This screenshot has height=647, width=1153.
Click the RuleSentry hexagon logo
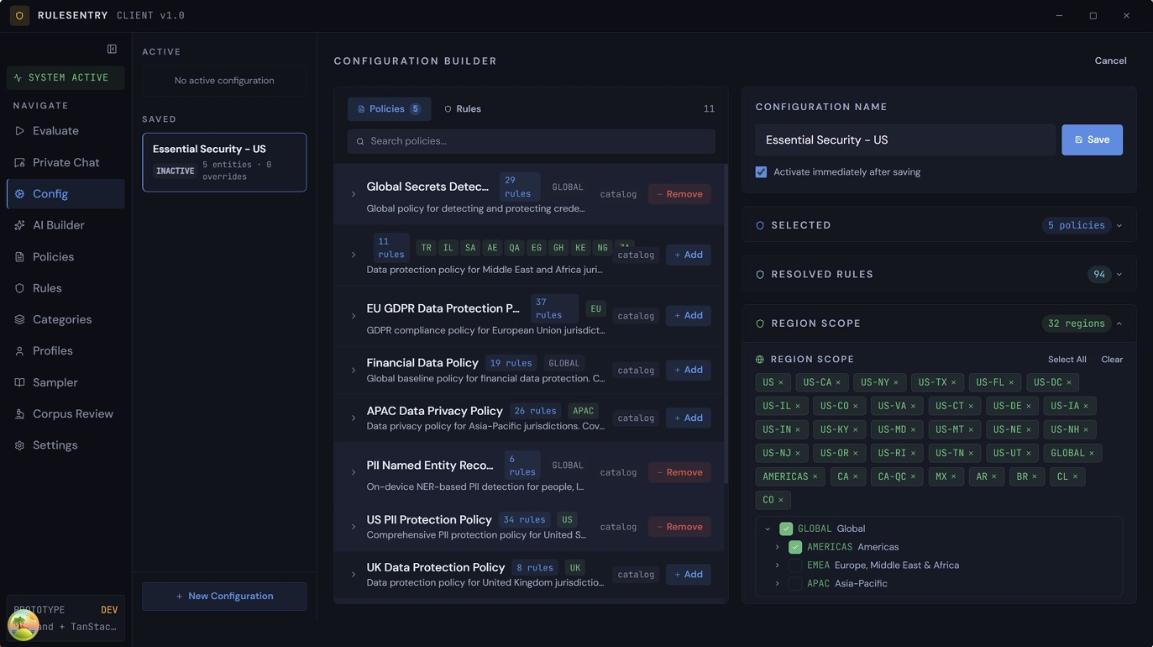[19, 16]
